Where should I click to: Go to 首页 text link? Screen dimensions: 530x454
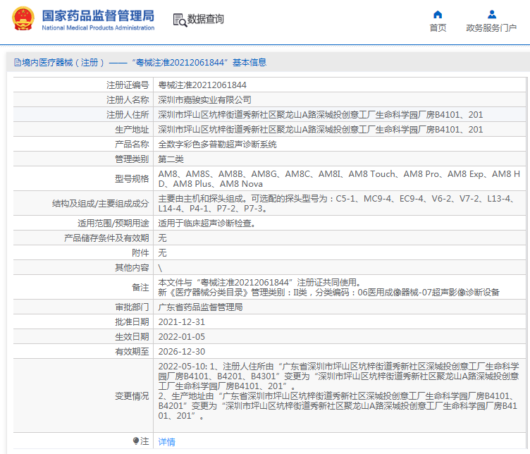(x=438, y=27)
